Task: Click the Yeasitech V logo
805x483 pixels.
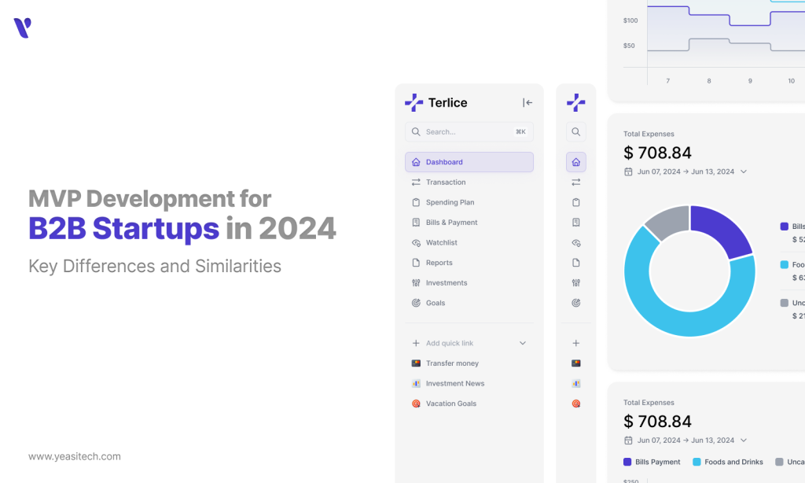Action: click(x=22, y=28)
